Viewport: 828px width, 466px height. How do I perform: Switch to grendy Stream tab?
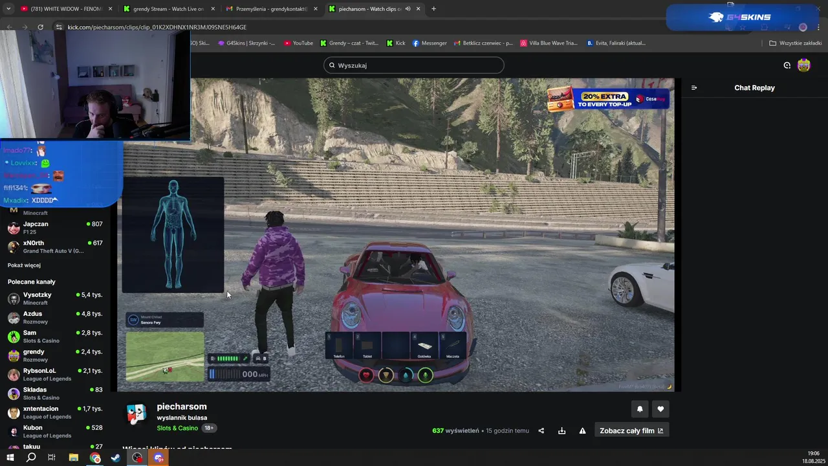168,9
